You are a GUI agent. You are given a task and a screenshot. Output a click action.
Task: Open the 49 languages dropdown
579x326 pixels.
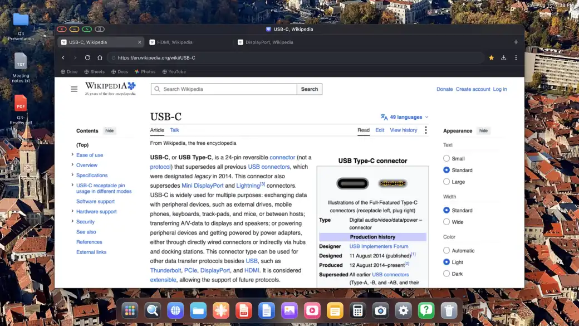coord(405,117)
